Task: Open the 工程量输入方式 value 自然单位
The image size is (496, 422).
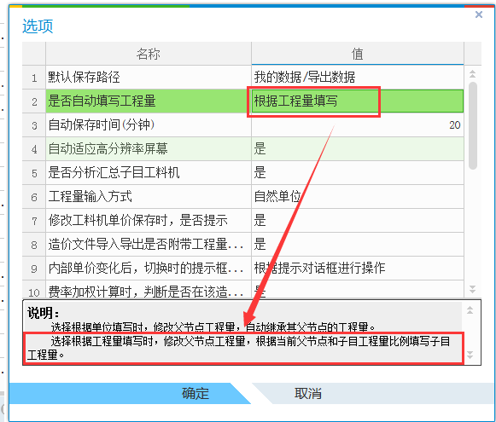Action: pyautogui.click(x=358, y=196)
